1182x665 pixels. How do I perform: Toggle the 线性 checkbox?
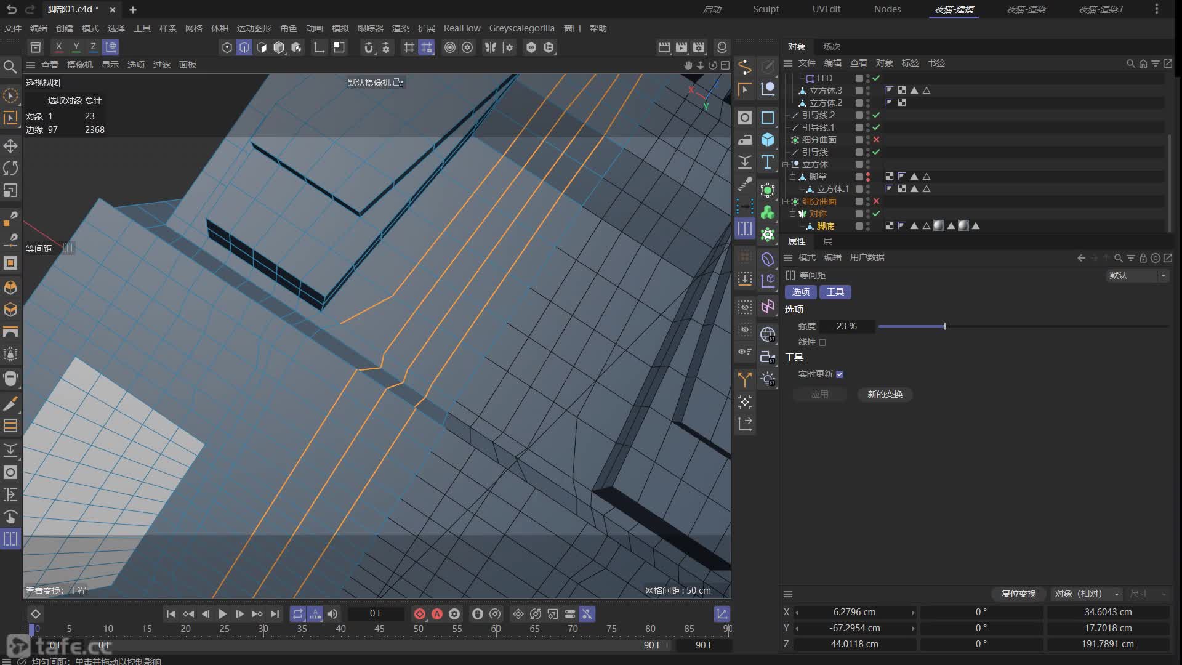point(822,342)
